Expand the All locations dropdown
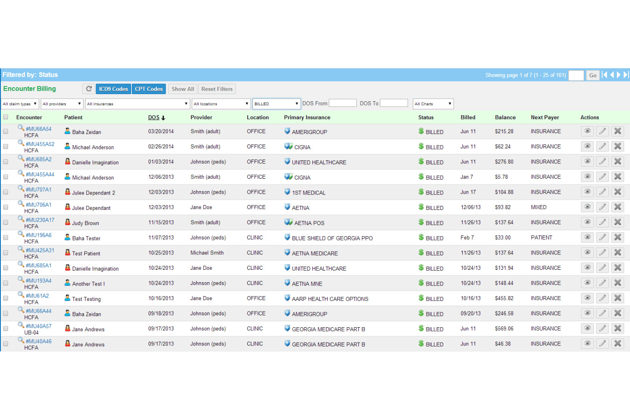The width and height of the screenshot is (630, 420). coord(221,104)
